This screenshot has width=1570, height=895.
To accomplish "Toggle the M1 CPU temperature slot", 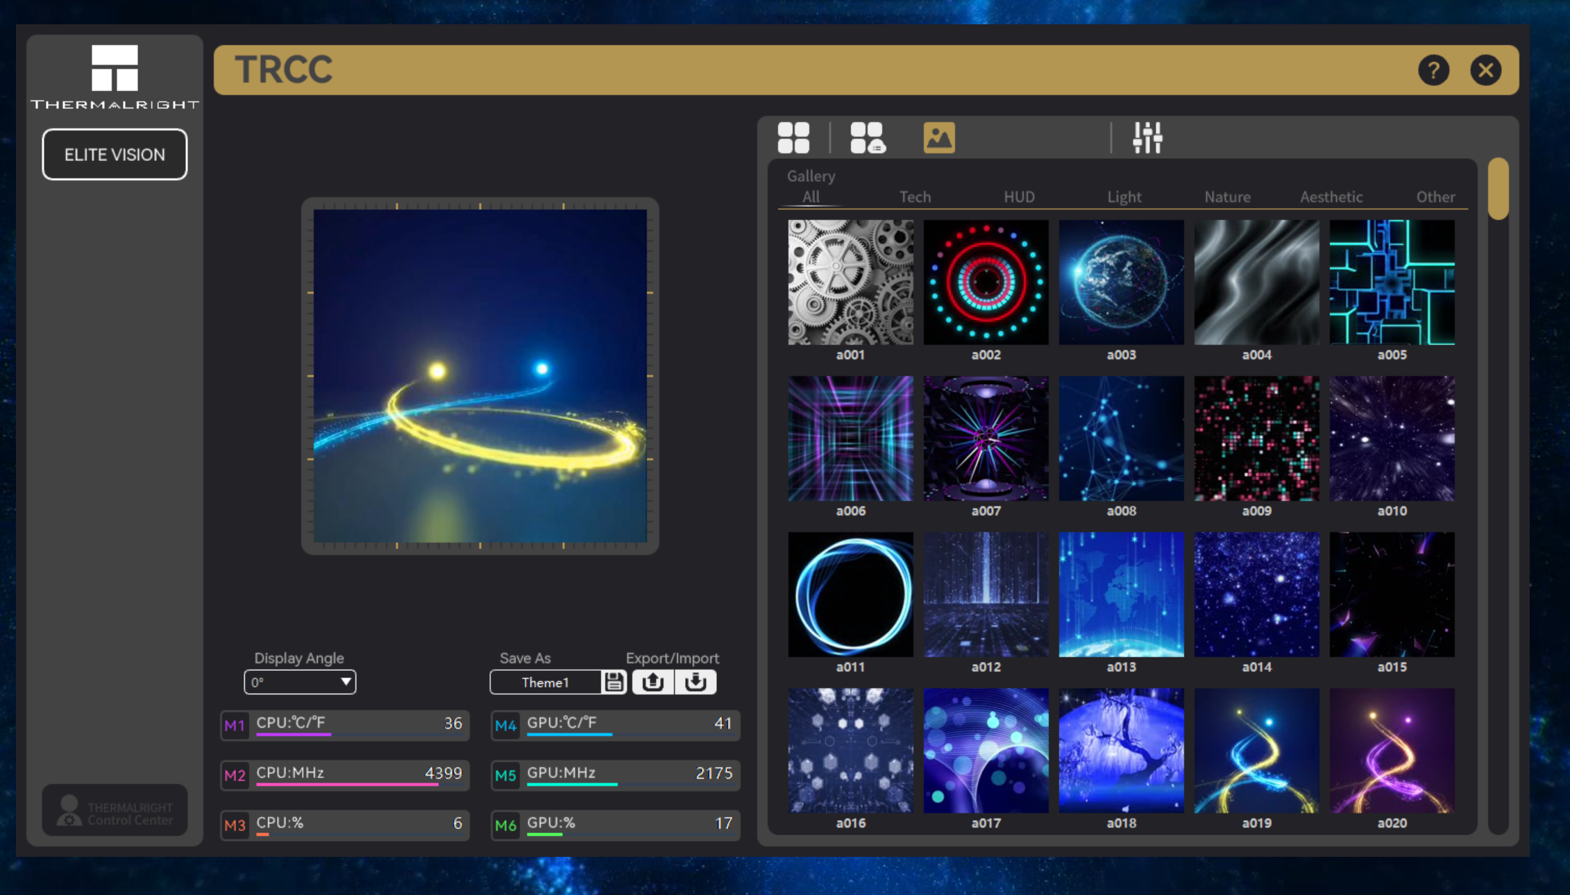I will tap(235, 726).
